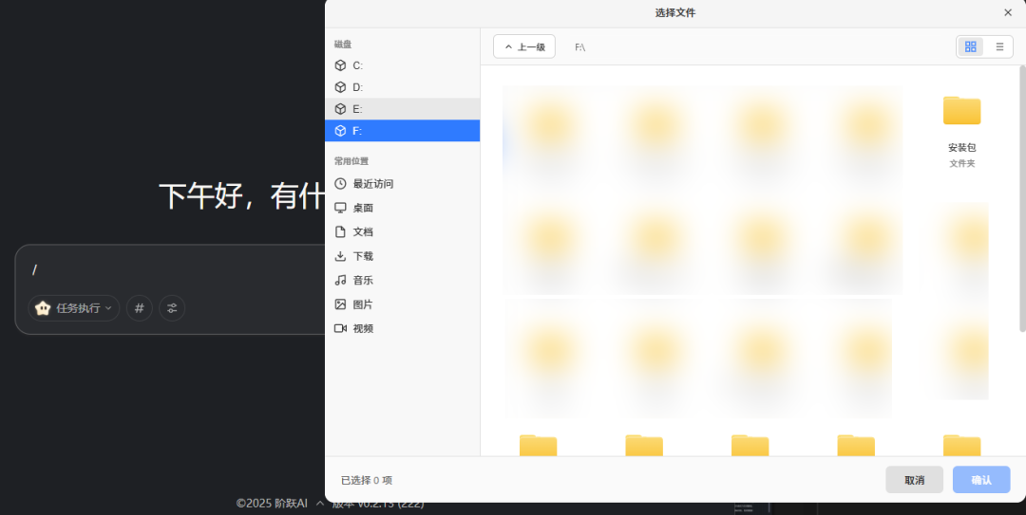Open the 任务执行 mode dropdown
The image size is (1026, 515).
click(73, 308)
